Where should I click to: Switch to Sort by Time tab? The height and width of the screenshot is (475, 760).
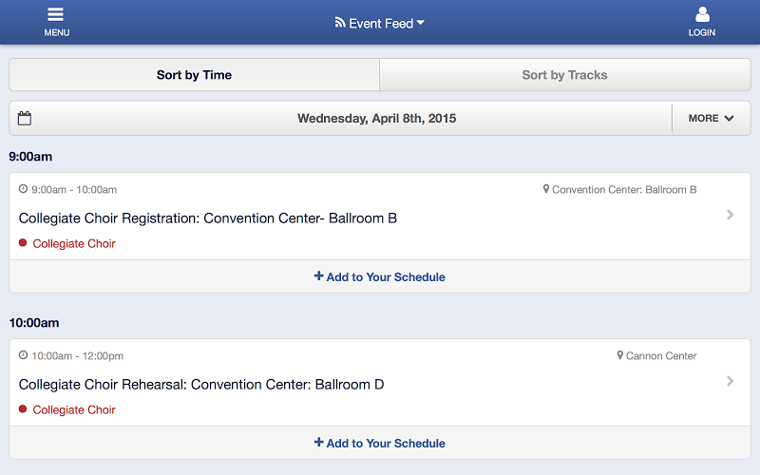click(x=194, y=75)
